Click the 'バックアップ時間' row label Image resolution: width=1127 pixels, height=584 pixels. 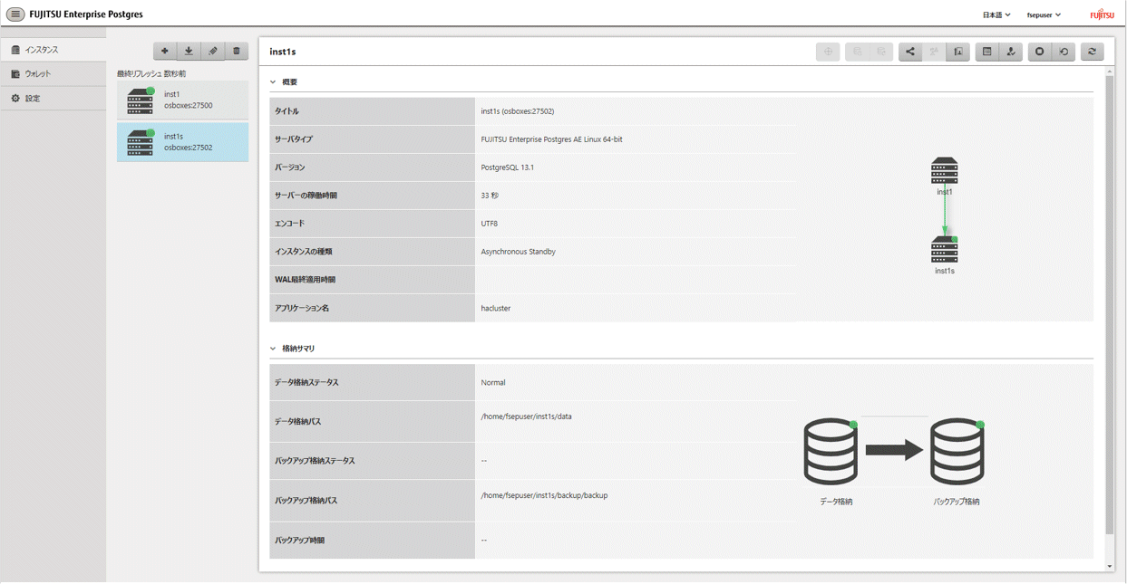pyautogui.click(x=299, y=541)
